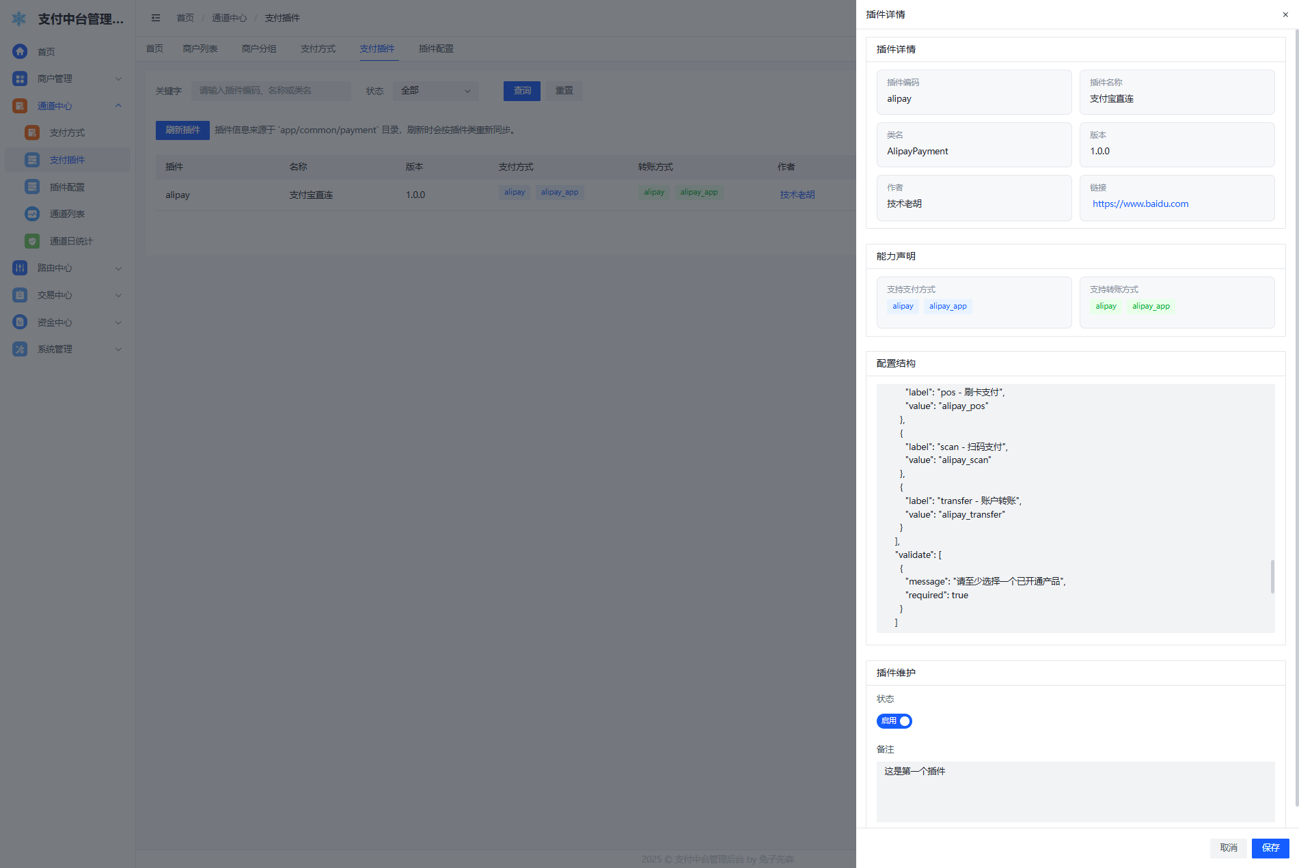Screen dimensions: 1299x868
Task: Collapse the 通道中心 menu
Action: point(118,106)
